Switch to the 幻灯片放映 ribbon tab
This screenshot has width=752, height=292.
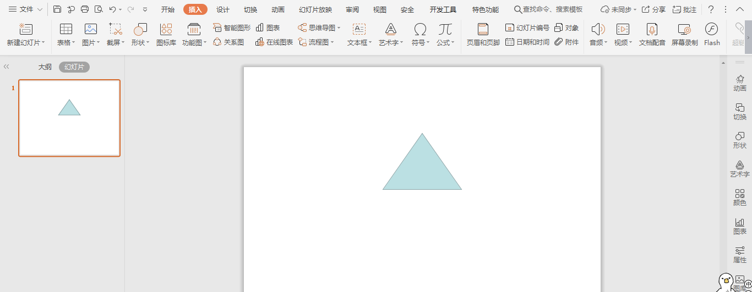(x=315, y=9)
